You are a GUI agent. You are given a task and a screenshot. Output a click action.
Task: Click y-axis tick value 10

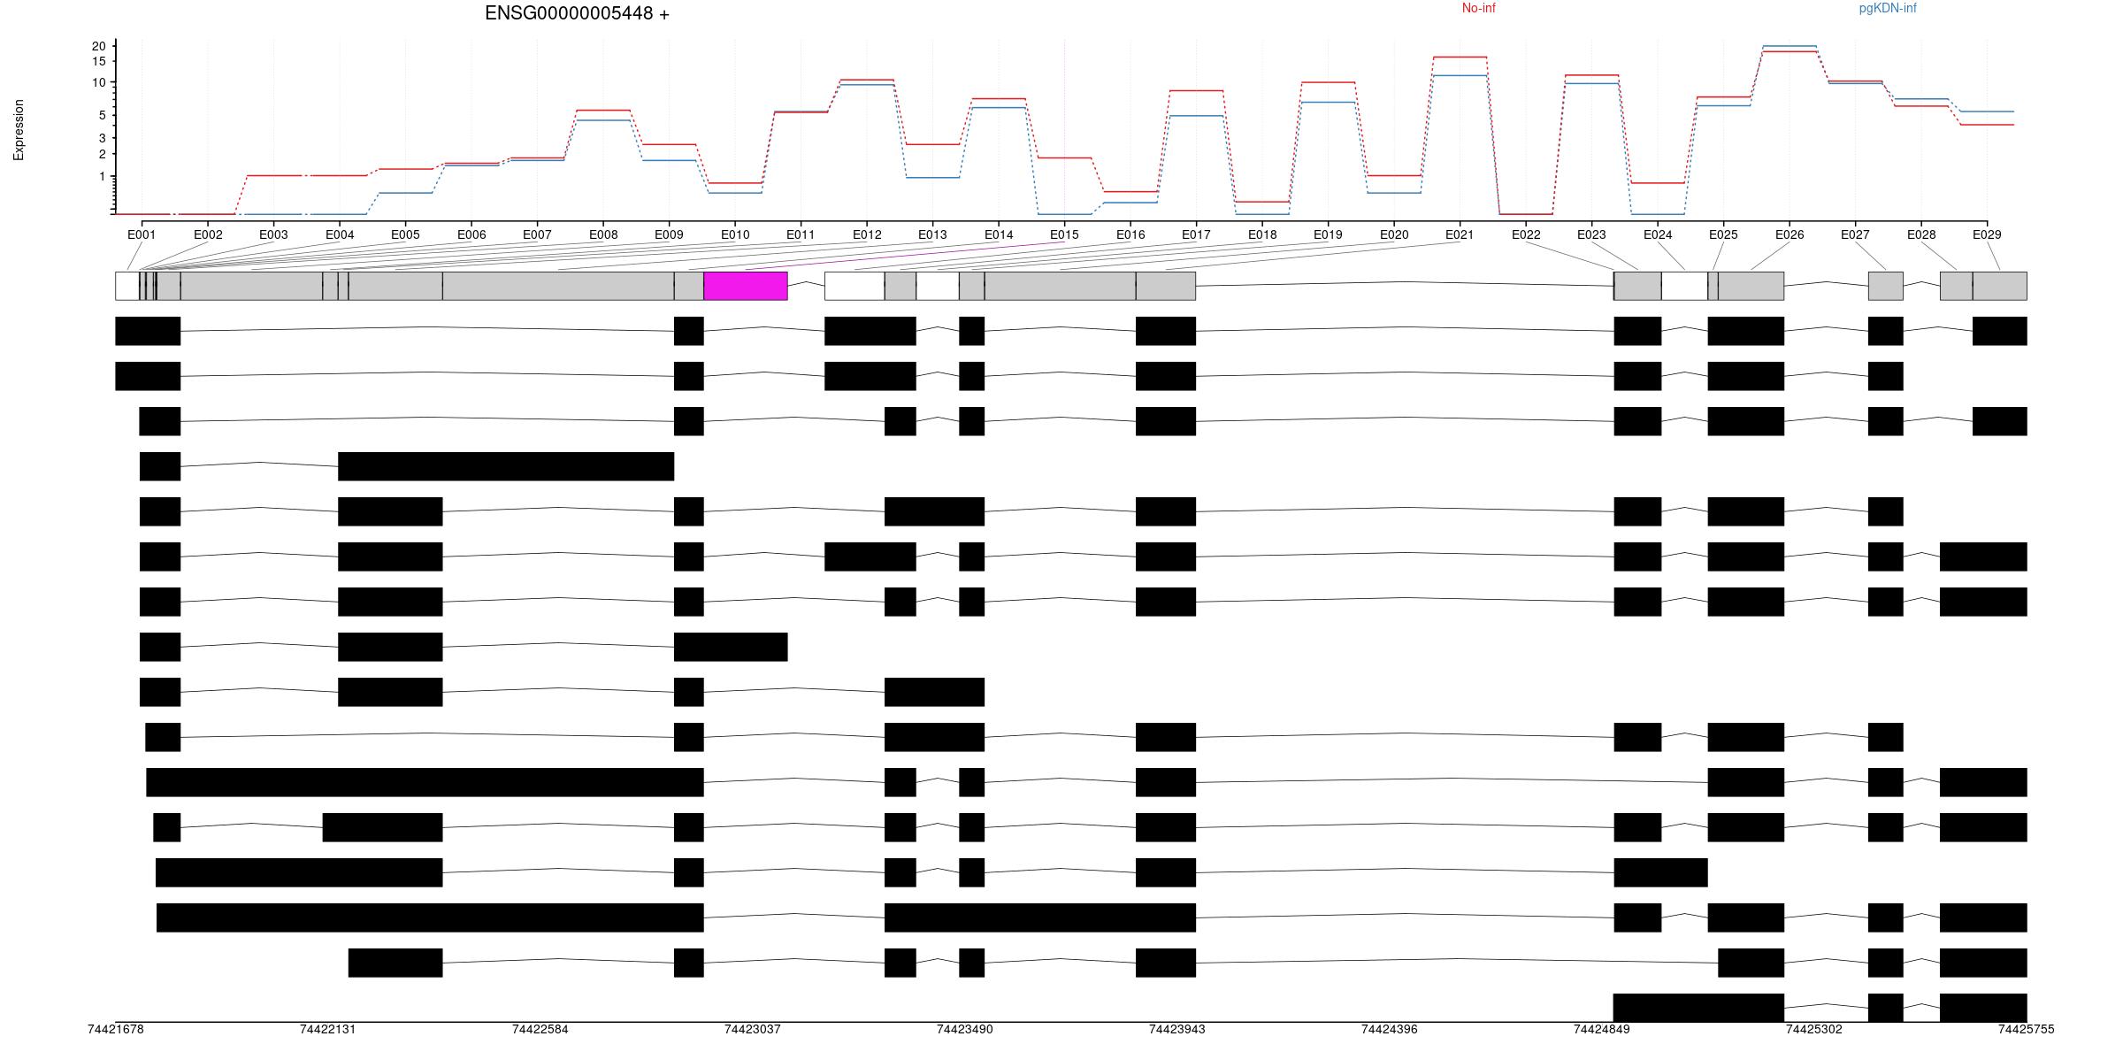[x=99, y=82]
